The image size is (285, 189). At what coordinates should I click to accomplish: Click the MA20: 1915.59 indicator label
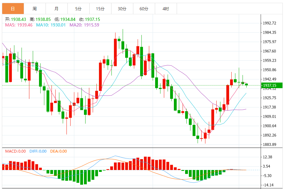(x=84, y=25)
